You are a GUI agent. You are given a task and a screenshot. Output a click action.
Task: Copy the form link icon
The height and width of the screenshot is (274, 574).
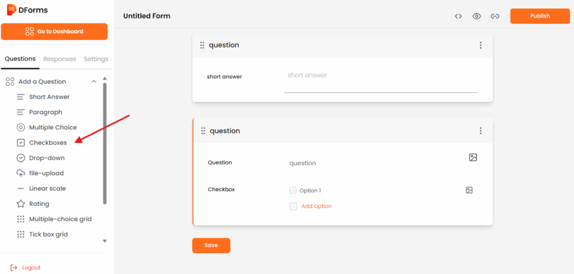[x=495, y=16]
